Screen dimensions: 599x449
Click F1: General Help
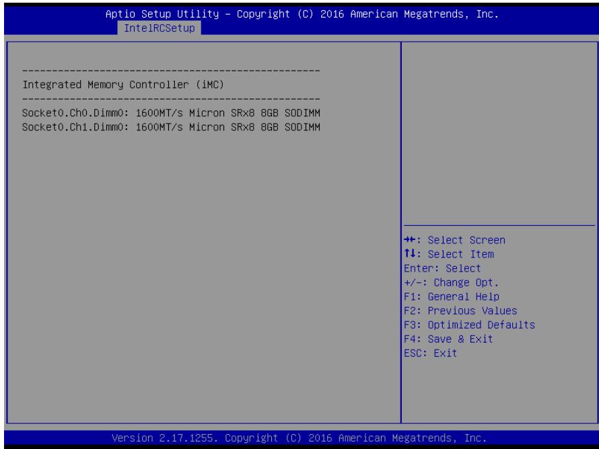[x=452, y=297]
